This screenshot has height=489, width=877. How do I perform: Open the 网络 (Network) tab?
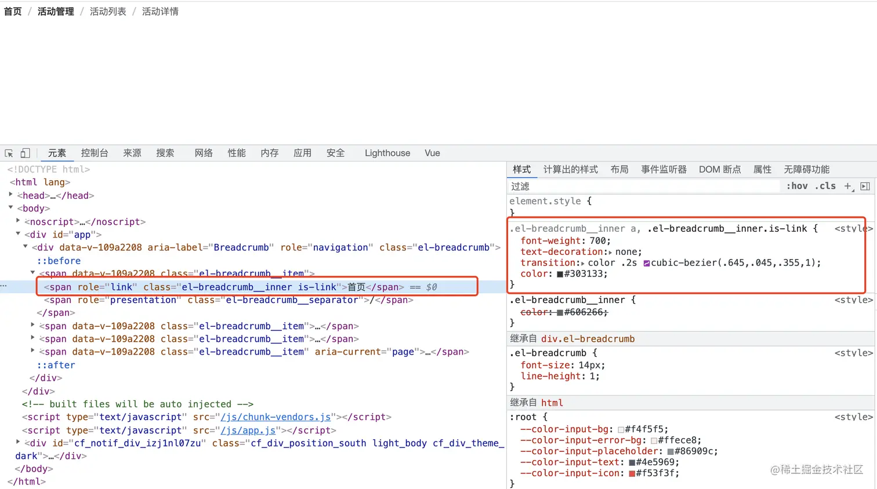click(204, 153)
